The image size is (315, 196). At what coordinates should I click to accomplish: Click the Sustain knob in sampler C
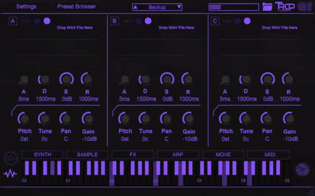268,79
